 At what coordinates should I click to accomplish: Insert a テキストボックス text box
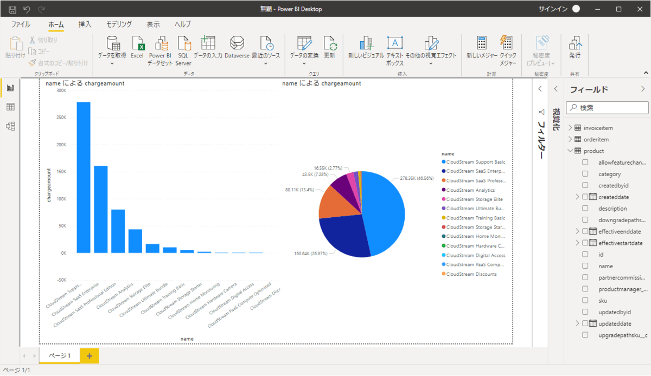tap(394, 44)
